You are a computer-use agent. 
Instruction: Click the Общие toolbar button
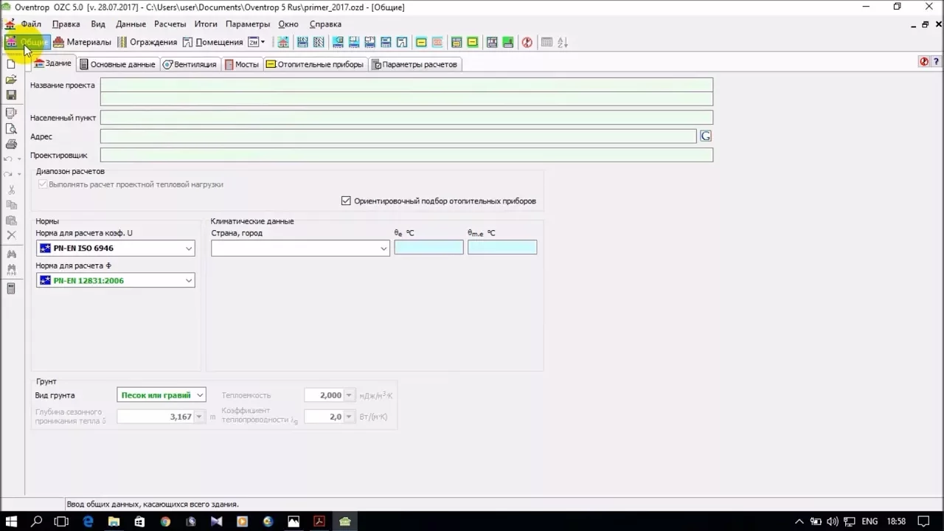[27, 42]
